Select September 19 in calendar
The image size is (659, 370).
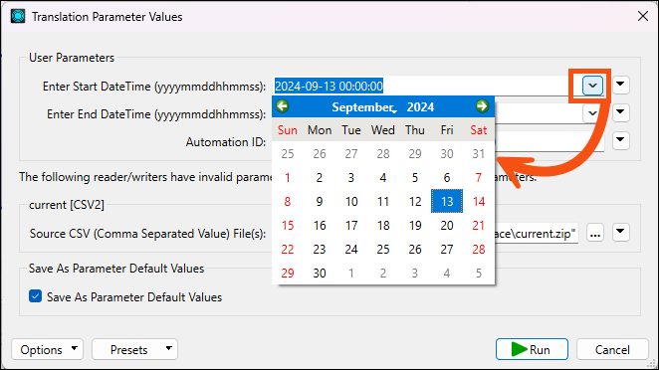pyautogui.click(x=415, y=226)
